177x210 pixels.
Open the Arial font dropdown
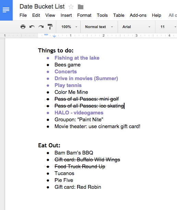pyautogui.click(x=136, y=27)
